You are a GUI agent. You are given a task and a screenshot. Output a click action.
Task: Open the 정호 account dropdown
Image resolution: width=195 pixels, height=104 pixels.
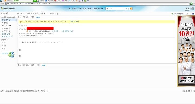188,8
